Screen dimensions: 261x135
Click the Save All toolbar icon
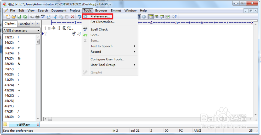25,17
